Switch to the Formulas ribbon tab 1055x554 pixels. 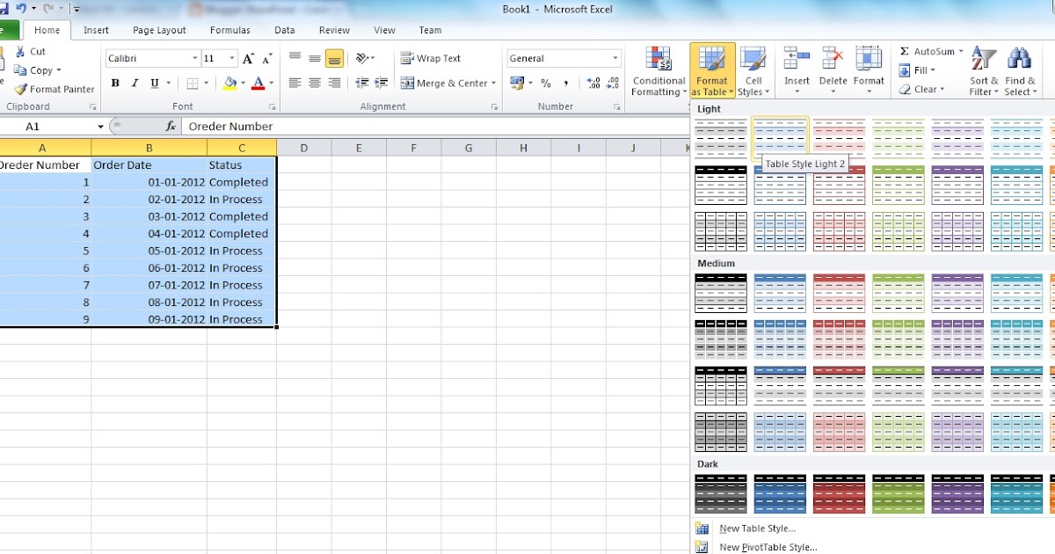(x=229, y=29)
